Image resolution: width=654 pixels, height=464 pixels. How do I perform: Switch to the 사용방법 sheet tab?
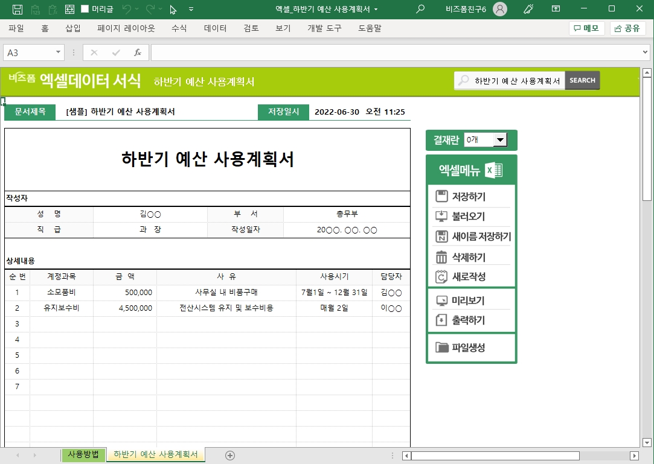(x=83, y=455)
